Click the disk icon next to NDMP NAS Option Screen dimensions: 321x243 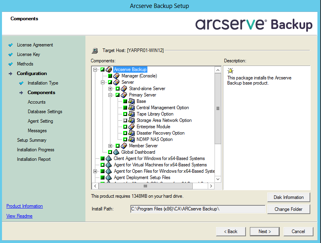point(131,139)
